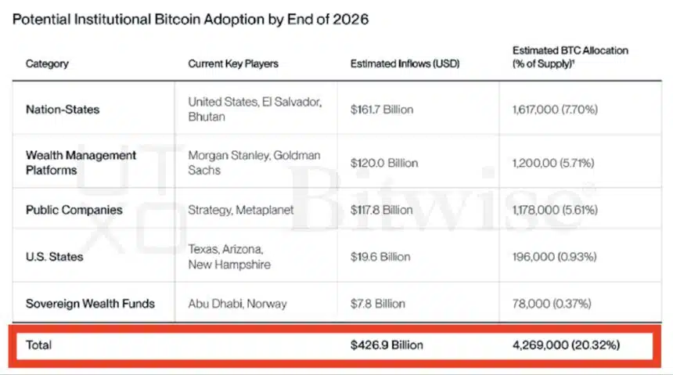Click the Estimated Inflows (USD) header
The height and width of the screenshot is (375, 673).
pos(405,63)
